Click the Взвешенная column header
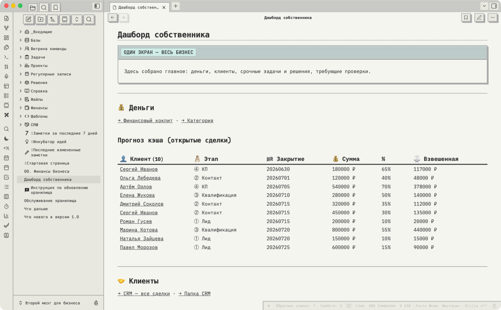This screenshot has width=501, height=310. point(436,159)
